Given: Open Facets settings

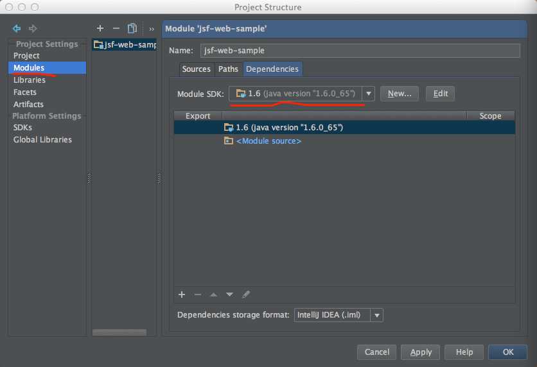Looking at the screenshot, I should 24,92.
